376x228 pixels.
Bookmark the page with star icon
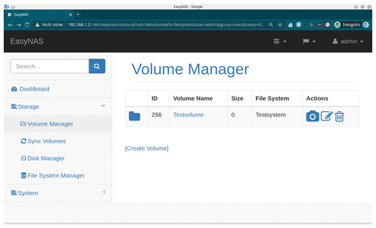280,24
